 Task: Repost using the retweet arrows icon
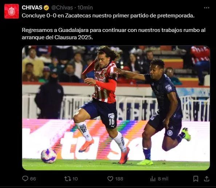click(68, 179)
